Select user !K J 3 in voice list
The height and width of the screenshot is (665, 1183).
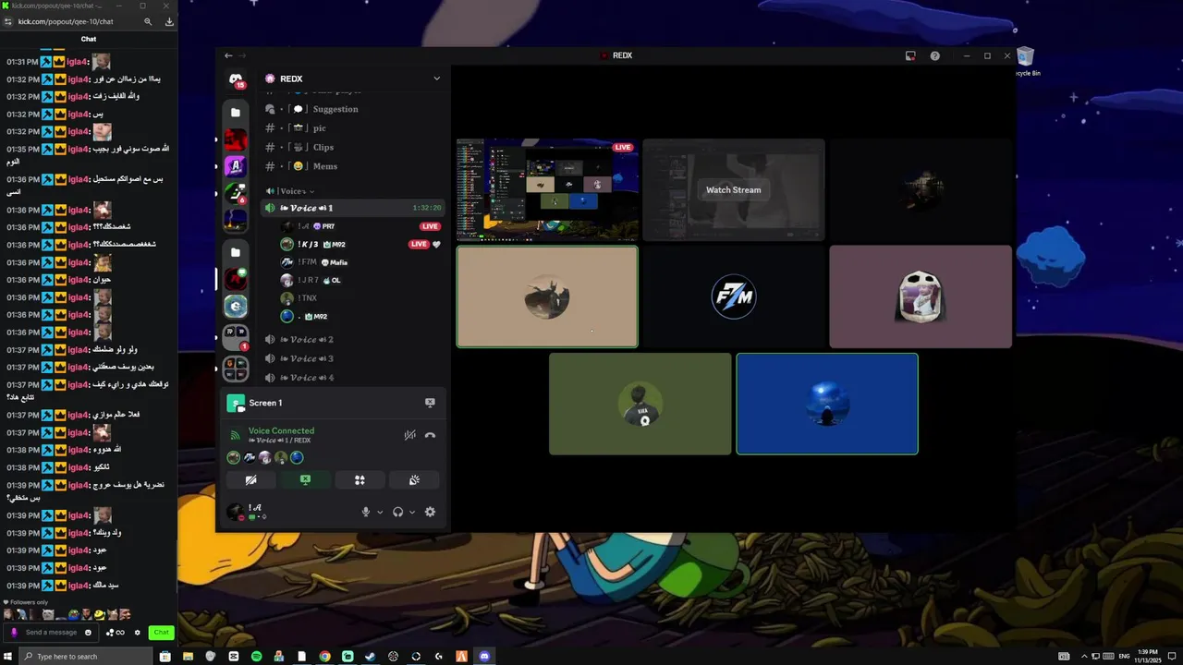tap(360, 244)
